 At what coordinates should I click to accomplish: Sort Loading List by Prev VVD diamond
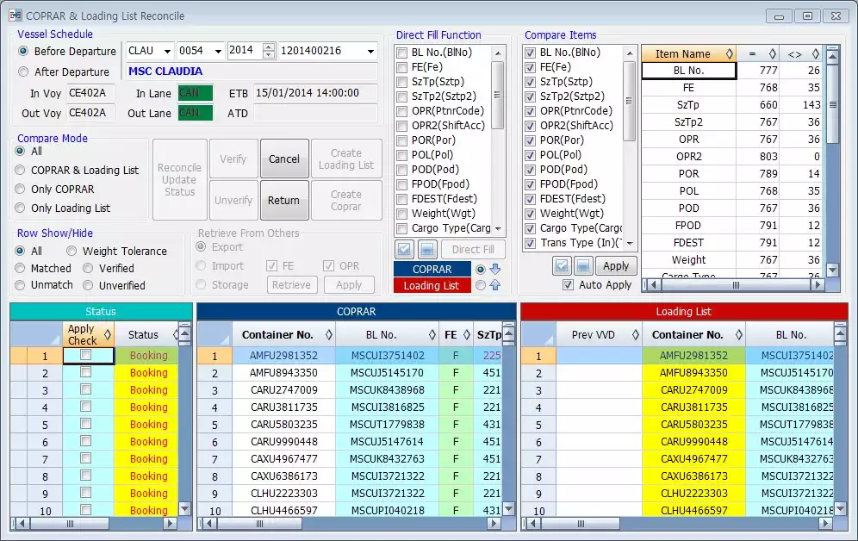click(x=635, y=335)
